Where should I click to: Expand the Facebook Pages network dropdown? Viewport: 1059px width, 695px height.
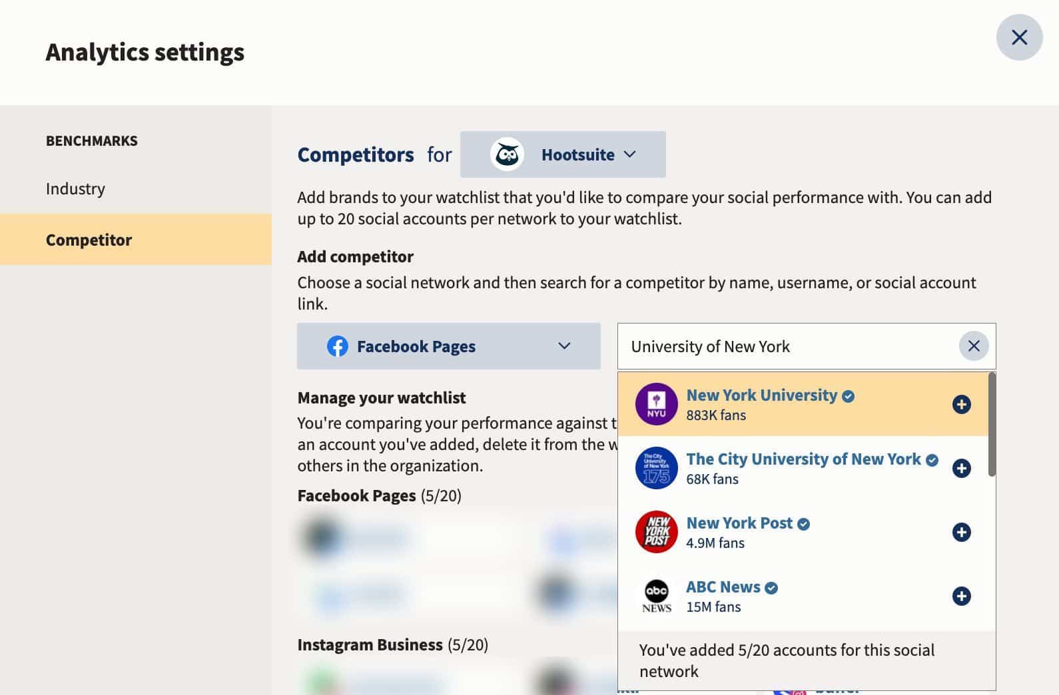click(x=449, y=346)
